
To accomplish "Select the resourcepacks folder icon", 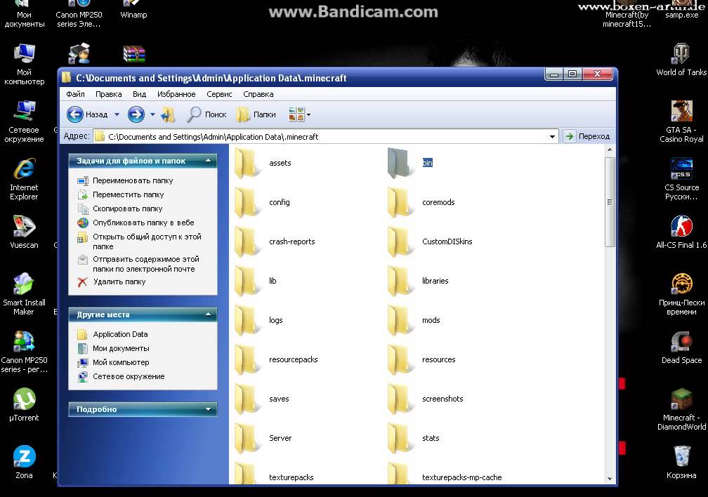I will click(247, 359).
